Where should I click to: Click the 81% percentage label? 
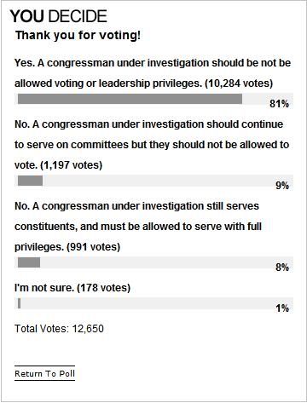pyautogui.click(x=279, y=104)
